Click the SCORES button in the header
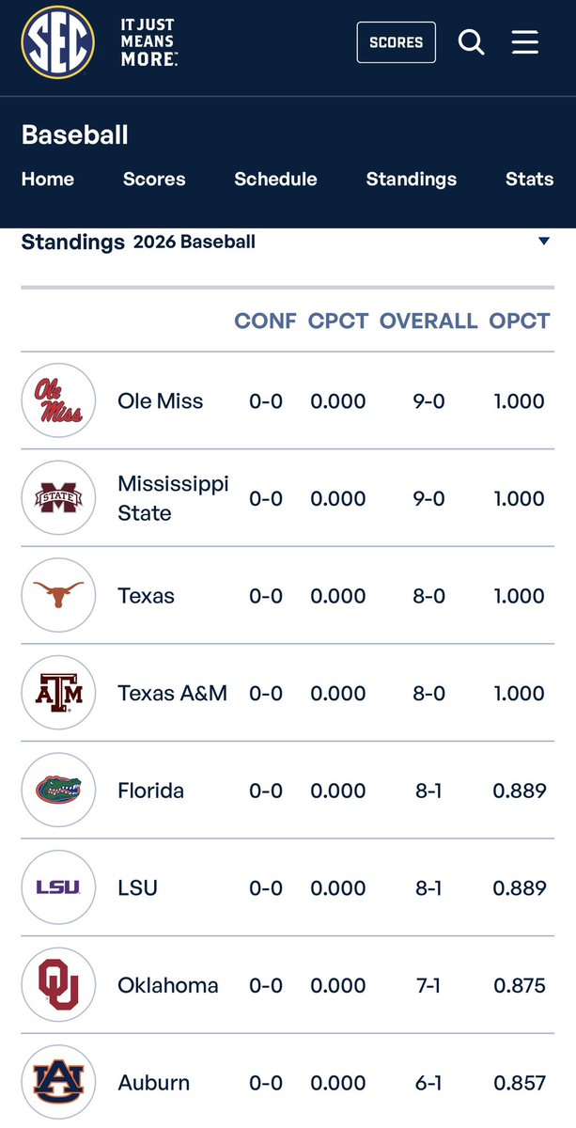 [x=397, y=42]
